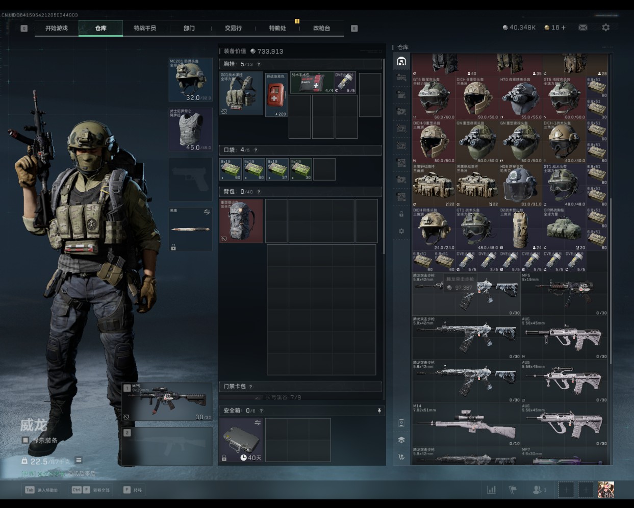Select the main warehouse page icon
This screenshot has height=508, width=634.
(401, 62)
